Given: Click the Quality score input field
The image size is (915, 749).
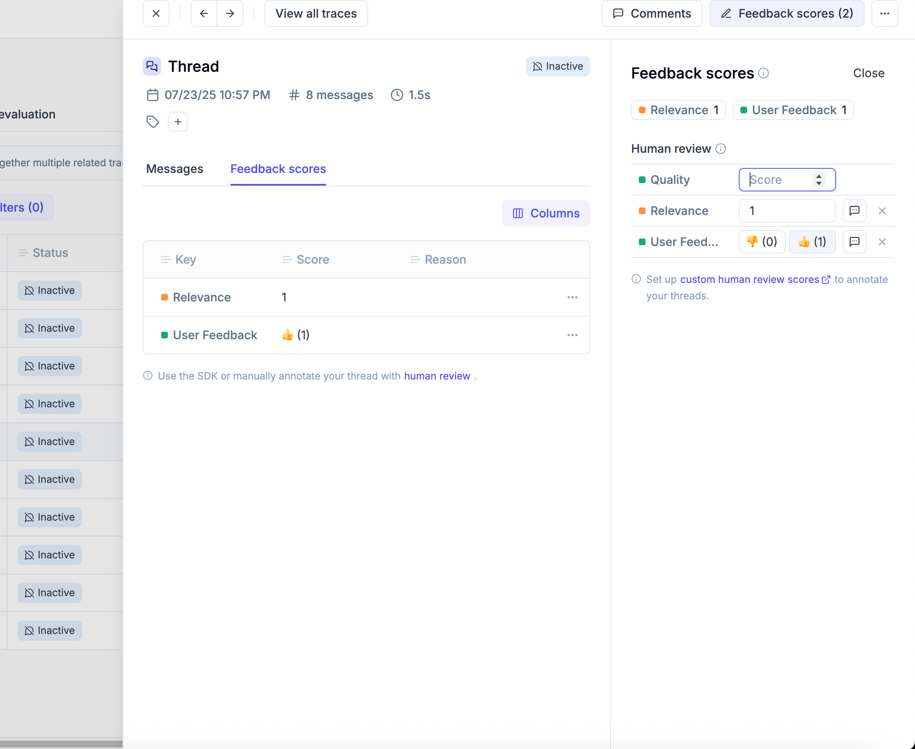Looking at the screenshot, I should point(779,180).
